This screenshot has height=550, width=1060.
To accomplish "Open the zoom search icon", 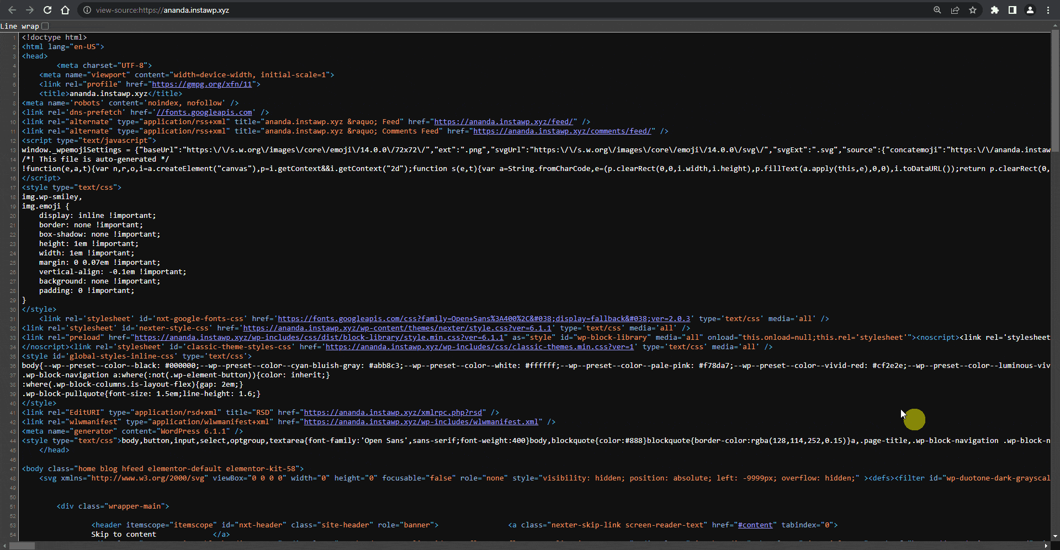I will click(x=937, y=10).
